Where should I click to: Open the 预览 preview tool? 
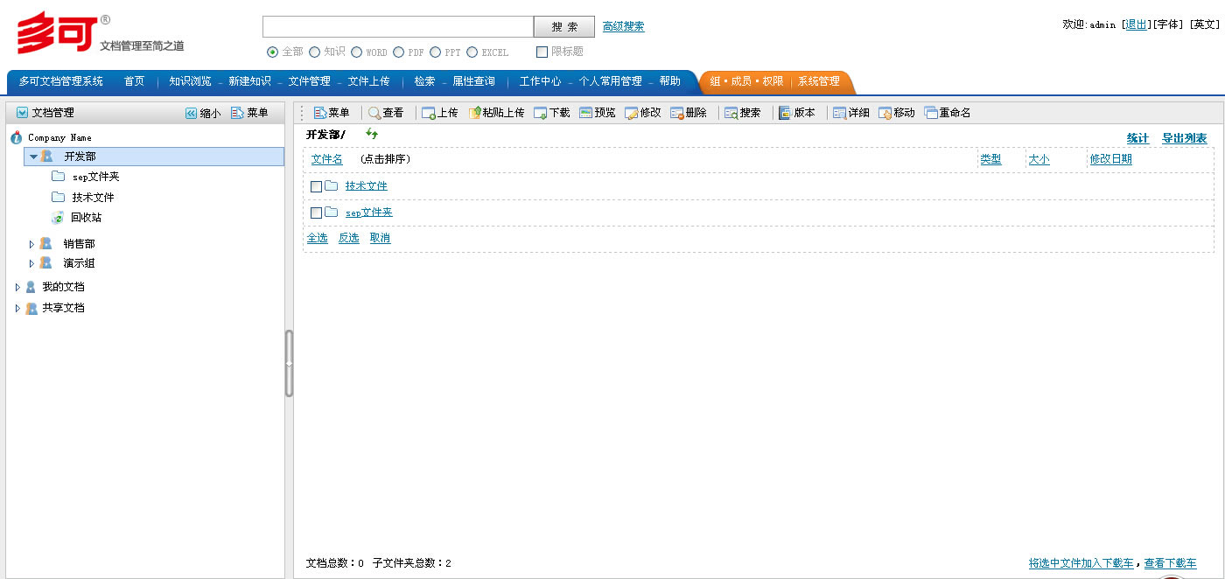point(597,112)
